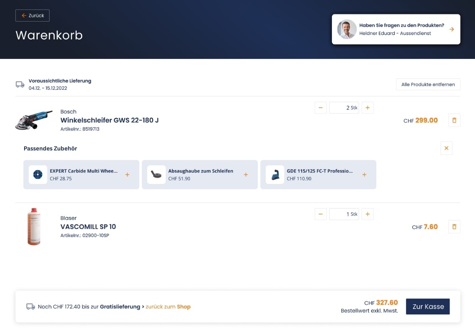Open the Absaughaube zum Schleifen thumbnail
The image size is (475, 328).
[x=156, y=175]
